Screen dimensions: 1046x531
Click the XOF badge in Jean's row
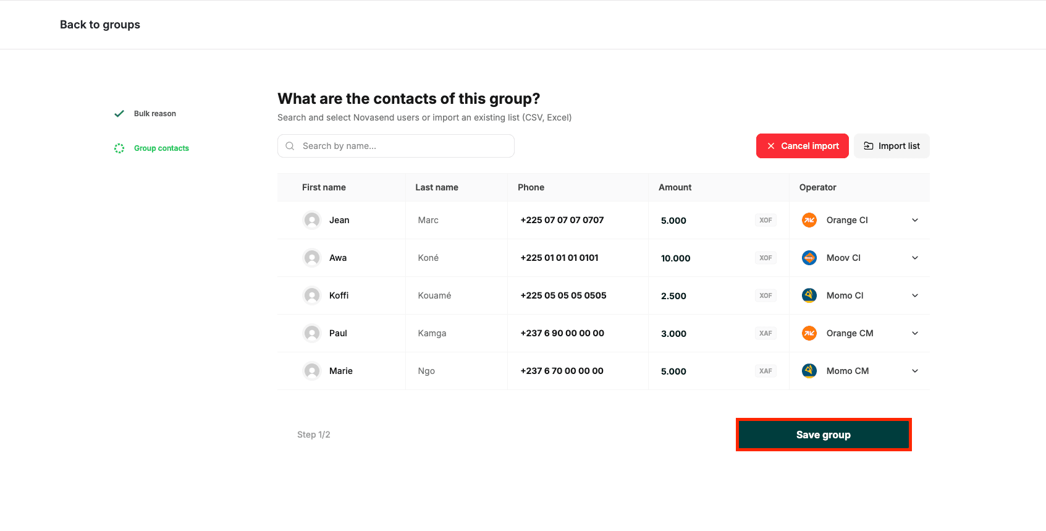tap(766, 220)
